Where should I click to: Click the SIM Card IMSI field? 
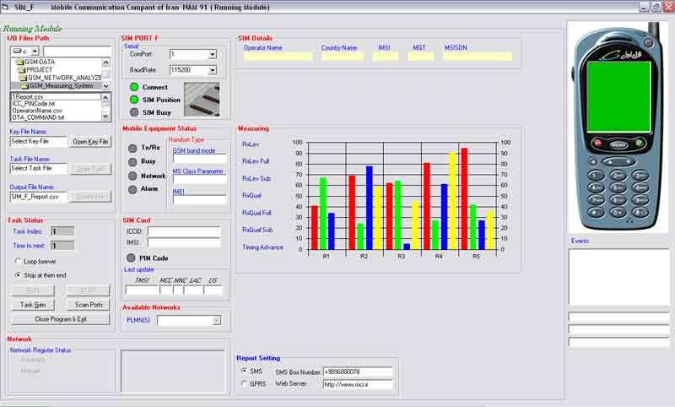coord(184,243)
